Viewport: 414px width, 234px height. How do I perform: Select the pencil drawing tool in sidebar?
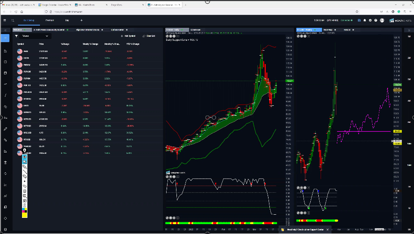5,129
